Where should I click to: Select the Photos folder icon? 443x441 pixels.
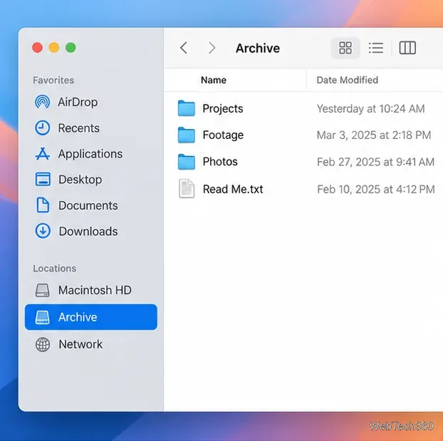click(x=186, y=162)
